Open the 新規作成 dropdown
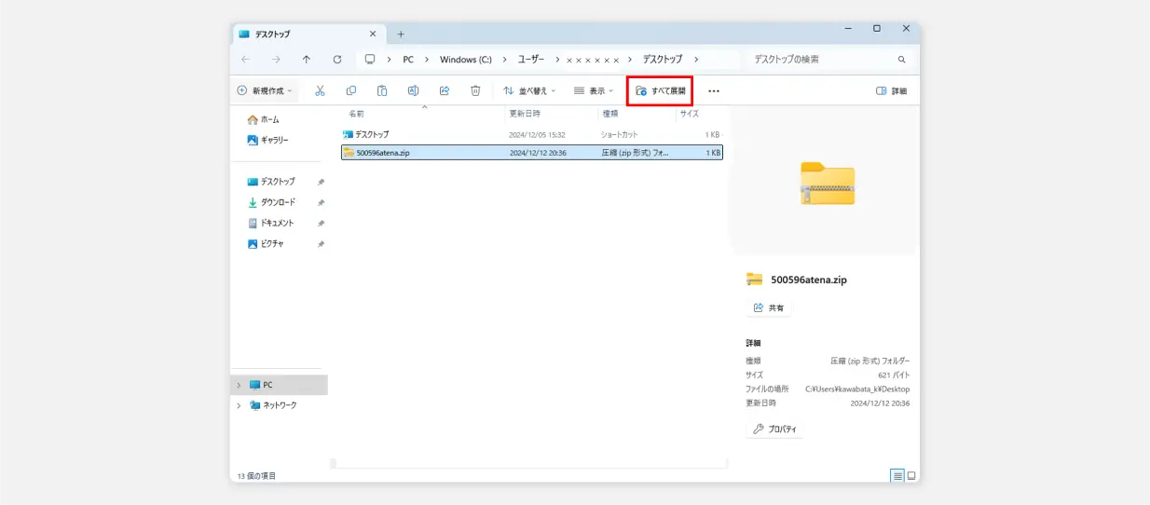Image resolution: width=1150 pixels, height=505 pixels. pos(266,90)
